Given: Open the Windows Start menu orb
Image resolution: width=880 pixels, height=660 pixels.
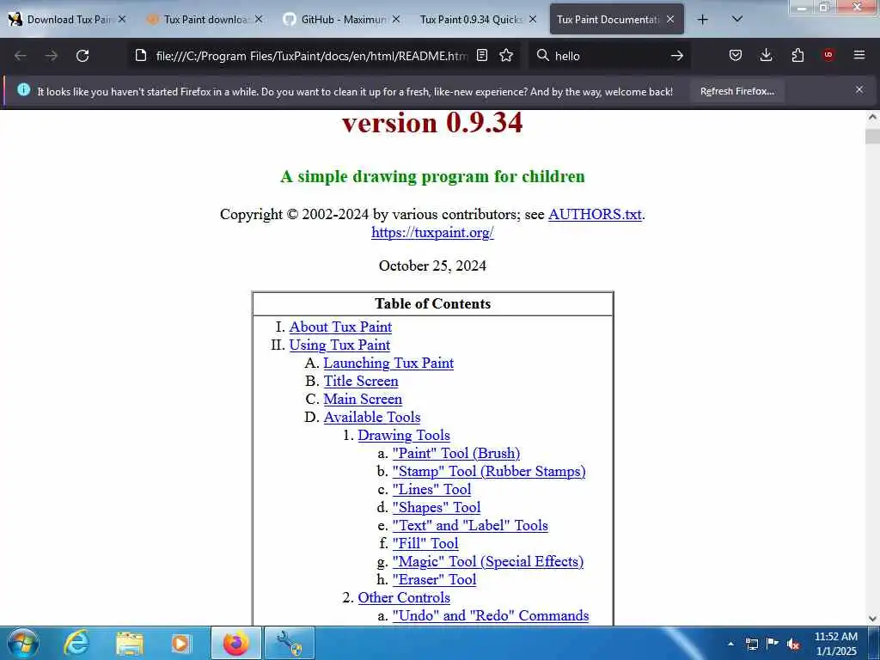Looking at the screenshot, I should click(x=22, y=643).
